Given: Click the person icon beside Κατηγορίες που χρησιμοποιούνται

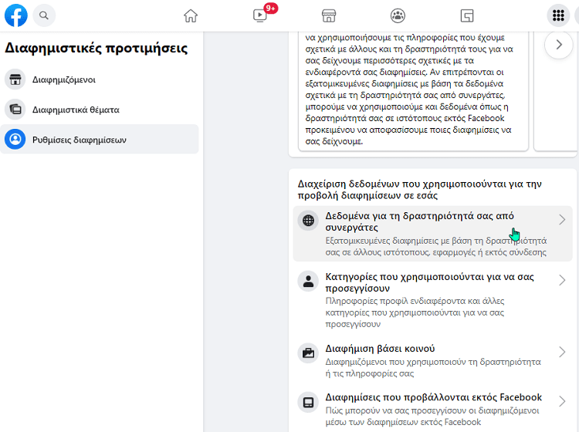Looking at the screenshot, I should 308,281.
